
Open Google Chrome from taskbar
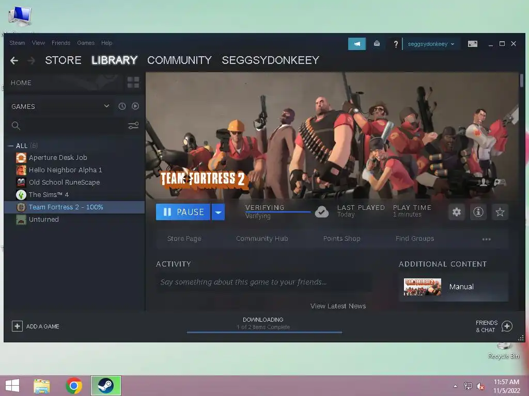click(74, 386)
